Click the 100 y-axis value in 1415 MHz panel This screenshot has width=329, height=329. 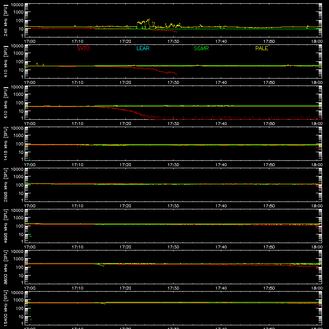tap(20, 144)
